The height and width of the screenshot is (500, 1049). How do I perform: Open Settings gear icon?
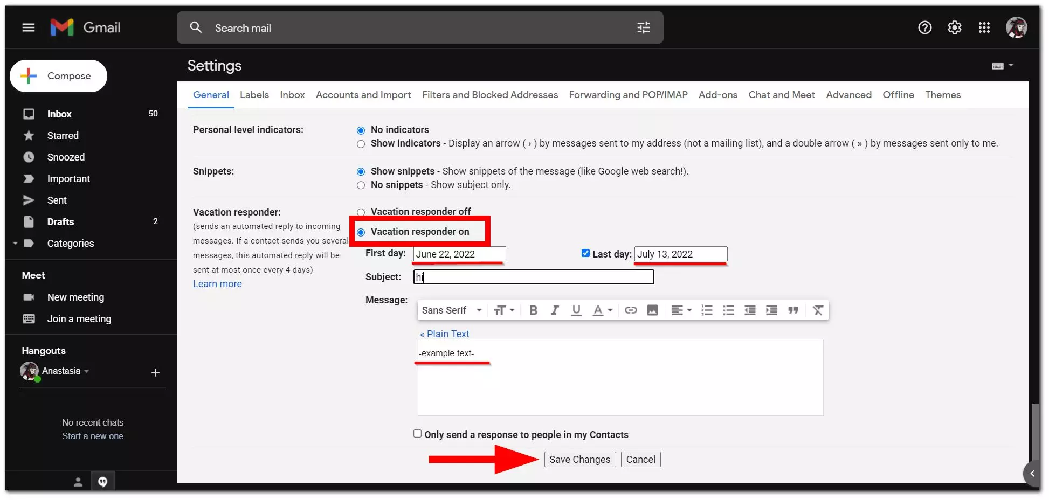point(955,27)
